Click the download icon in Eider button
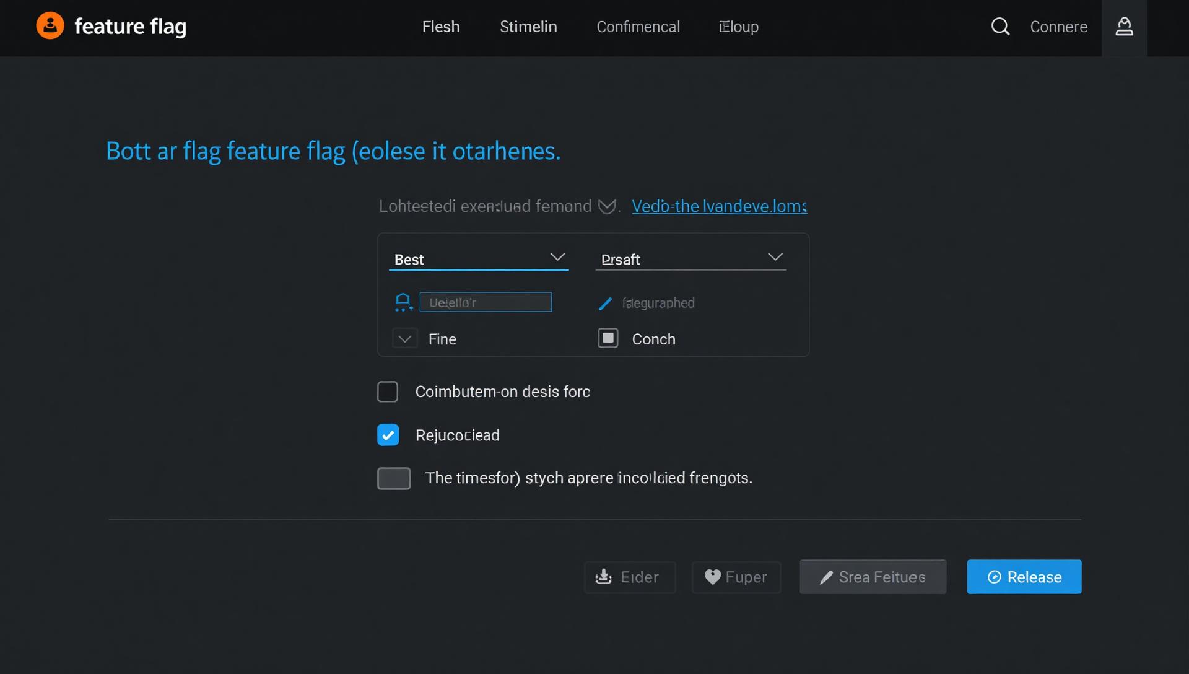 [x=603, y=577]
